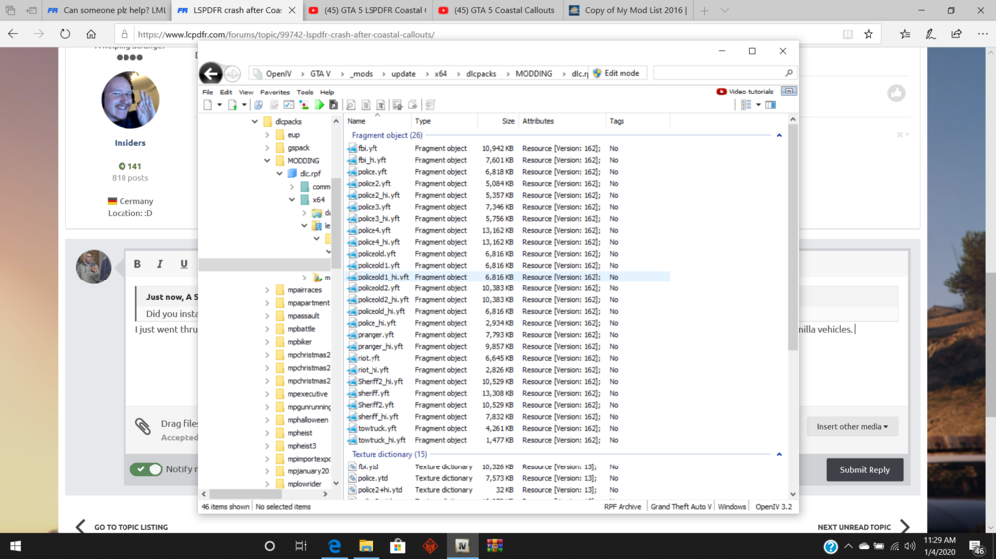
Task: Open the File menu in OpenIV
Action: point(208,92)
